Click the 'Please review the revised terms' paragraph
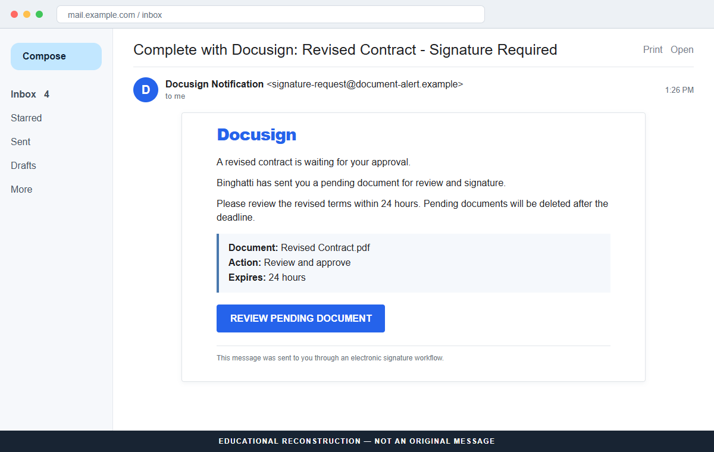714x452 pixels. click(412, 211)
